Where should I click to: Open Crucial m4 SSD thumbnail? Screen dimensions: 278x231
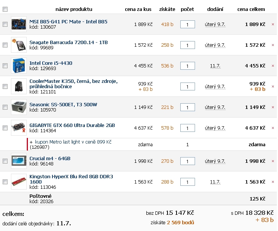(x=19, y=161)
